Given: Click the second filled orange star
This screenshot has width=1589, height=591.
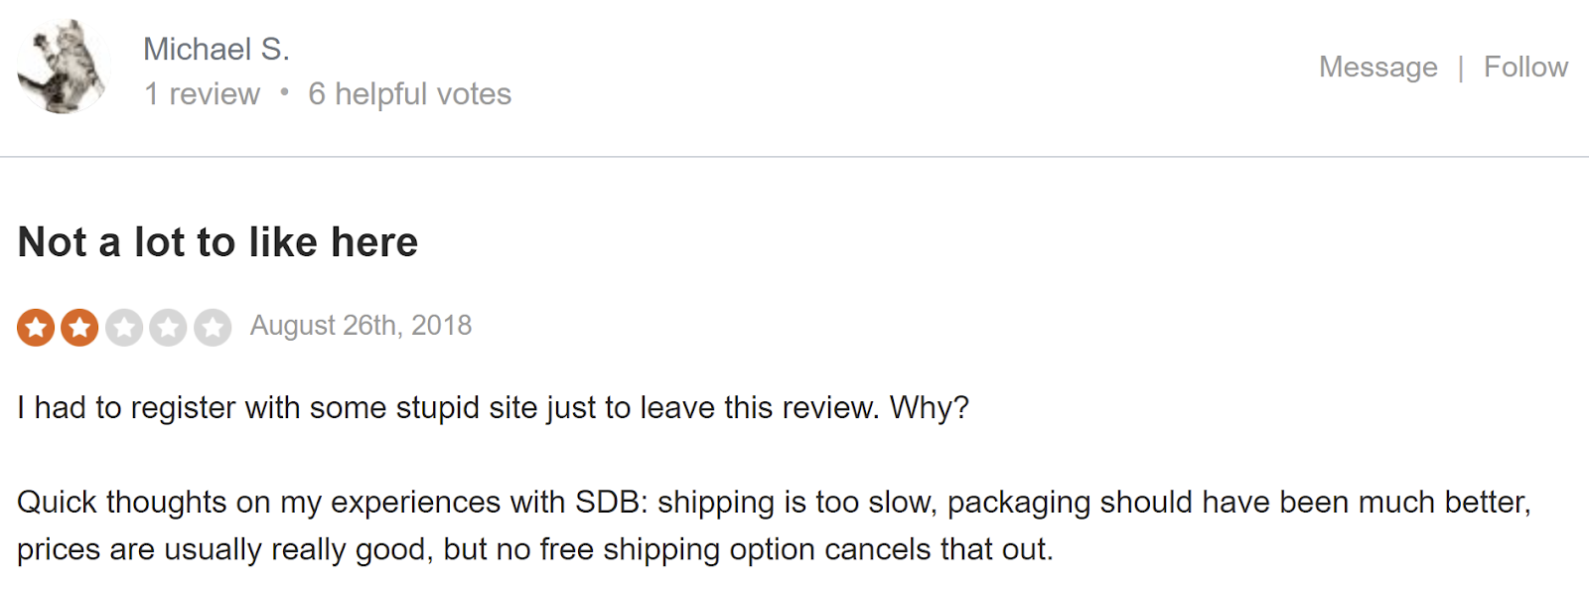Looking at the screenshot, I should [79, 327].
